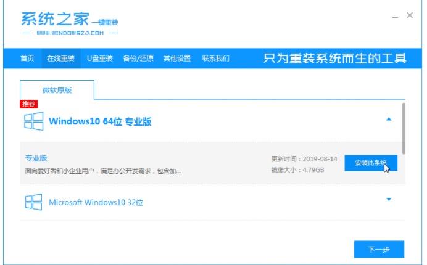Click the Windows logo beside Windows10 64位 专业版
The image size is (427, 265).
click(x=33, y=121)
